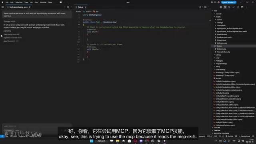Run the file with the play icon
256x144 pixels.
(x=200, y=7)
